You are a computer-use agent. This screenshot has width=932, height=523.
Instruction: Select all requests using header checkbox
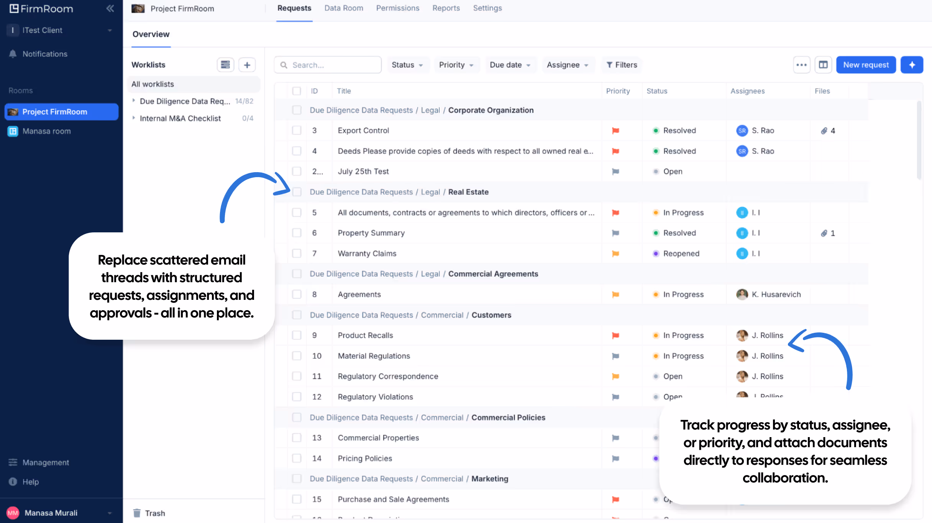click(x=297, y=91)
